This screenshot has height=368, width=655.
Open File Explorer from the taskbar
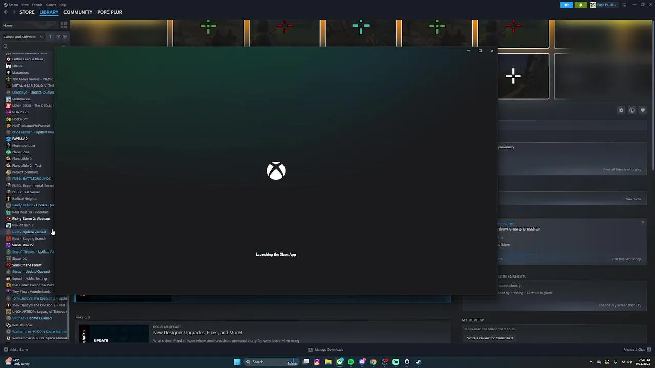click(x=328, y=362)
